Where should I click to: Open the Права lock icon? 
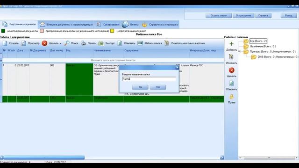coord(232,97)
